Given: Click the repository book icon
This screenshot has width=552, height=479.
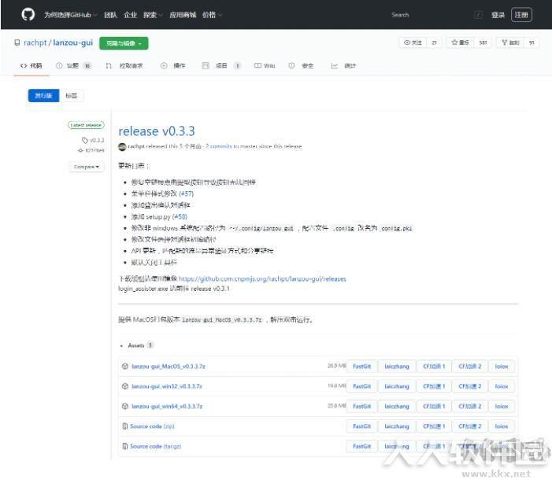Looking at the screenshot, I should [17, 42].
